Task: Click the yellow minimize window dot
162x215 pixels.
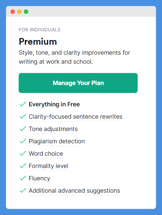Action: tap(19, 12)
